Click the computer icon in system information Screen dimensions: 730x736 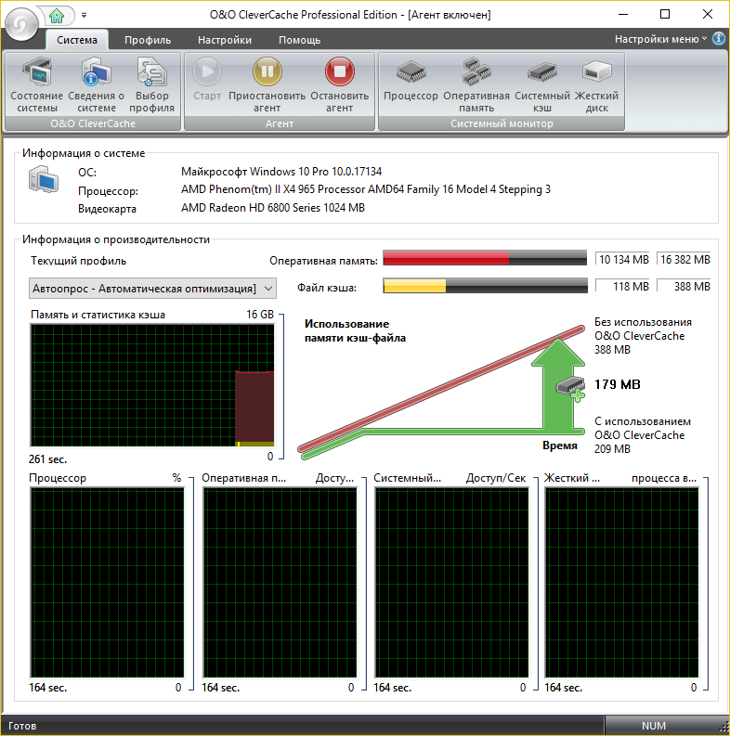coord(44,179)
